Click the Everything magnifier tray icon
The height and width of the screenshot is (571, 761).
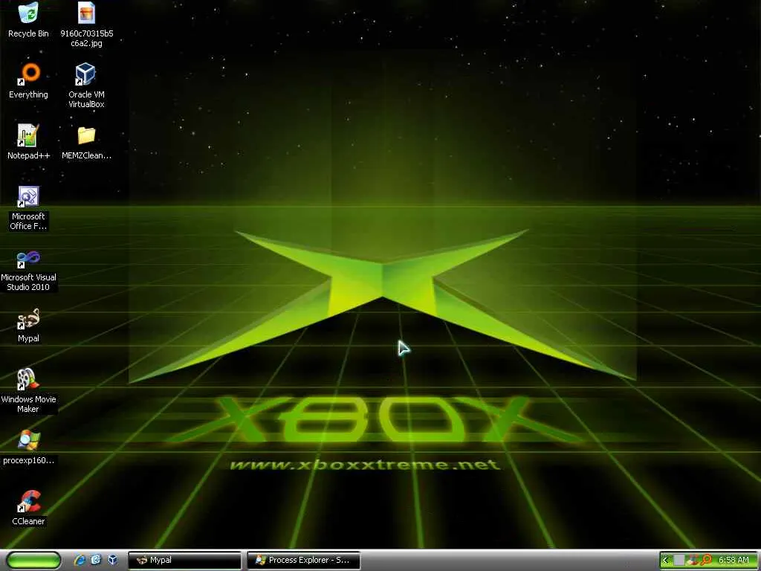click(706, 561)
